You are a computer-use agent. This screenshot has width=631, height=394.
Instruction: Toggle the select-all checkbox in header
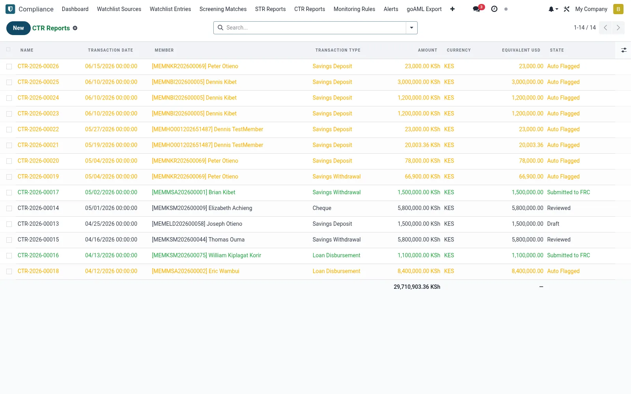tap(8, 50)
